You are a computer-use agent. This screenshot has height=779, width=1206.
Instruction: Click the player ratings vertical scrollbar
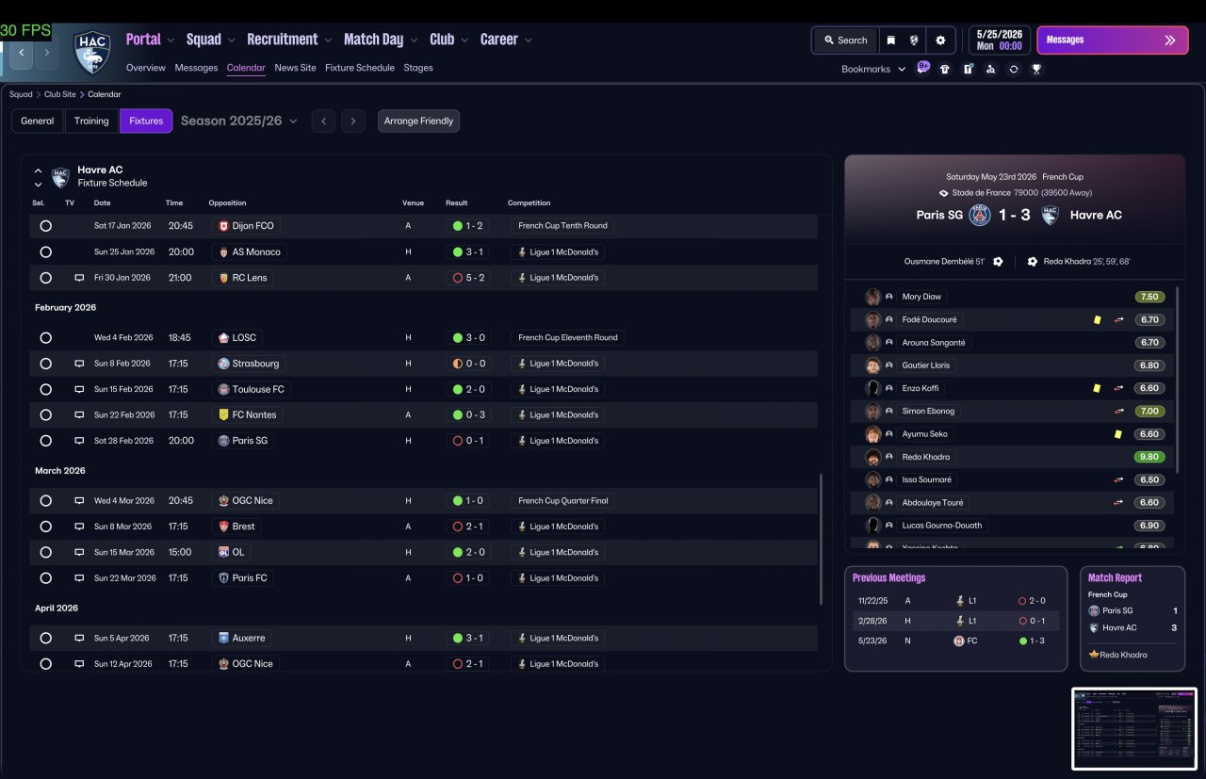pyautogui.click(x=1179, y=380)
